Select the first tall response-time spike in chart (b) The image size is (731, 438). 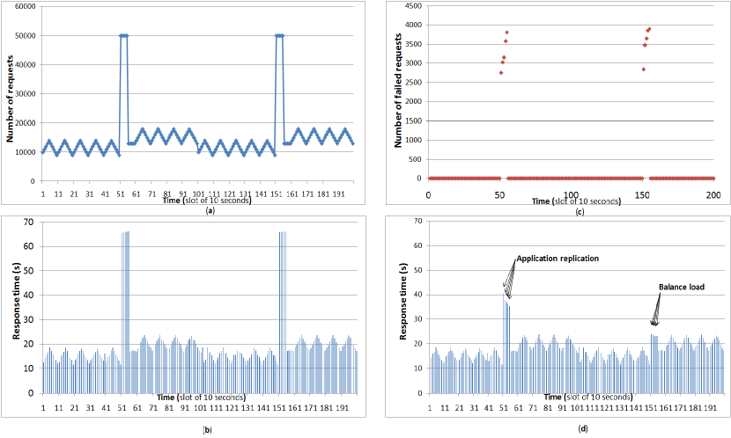[x=125, y=312]
